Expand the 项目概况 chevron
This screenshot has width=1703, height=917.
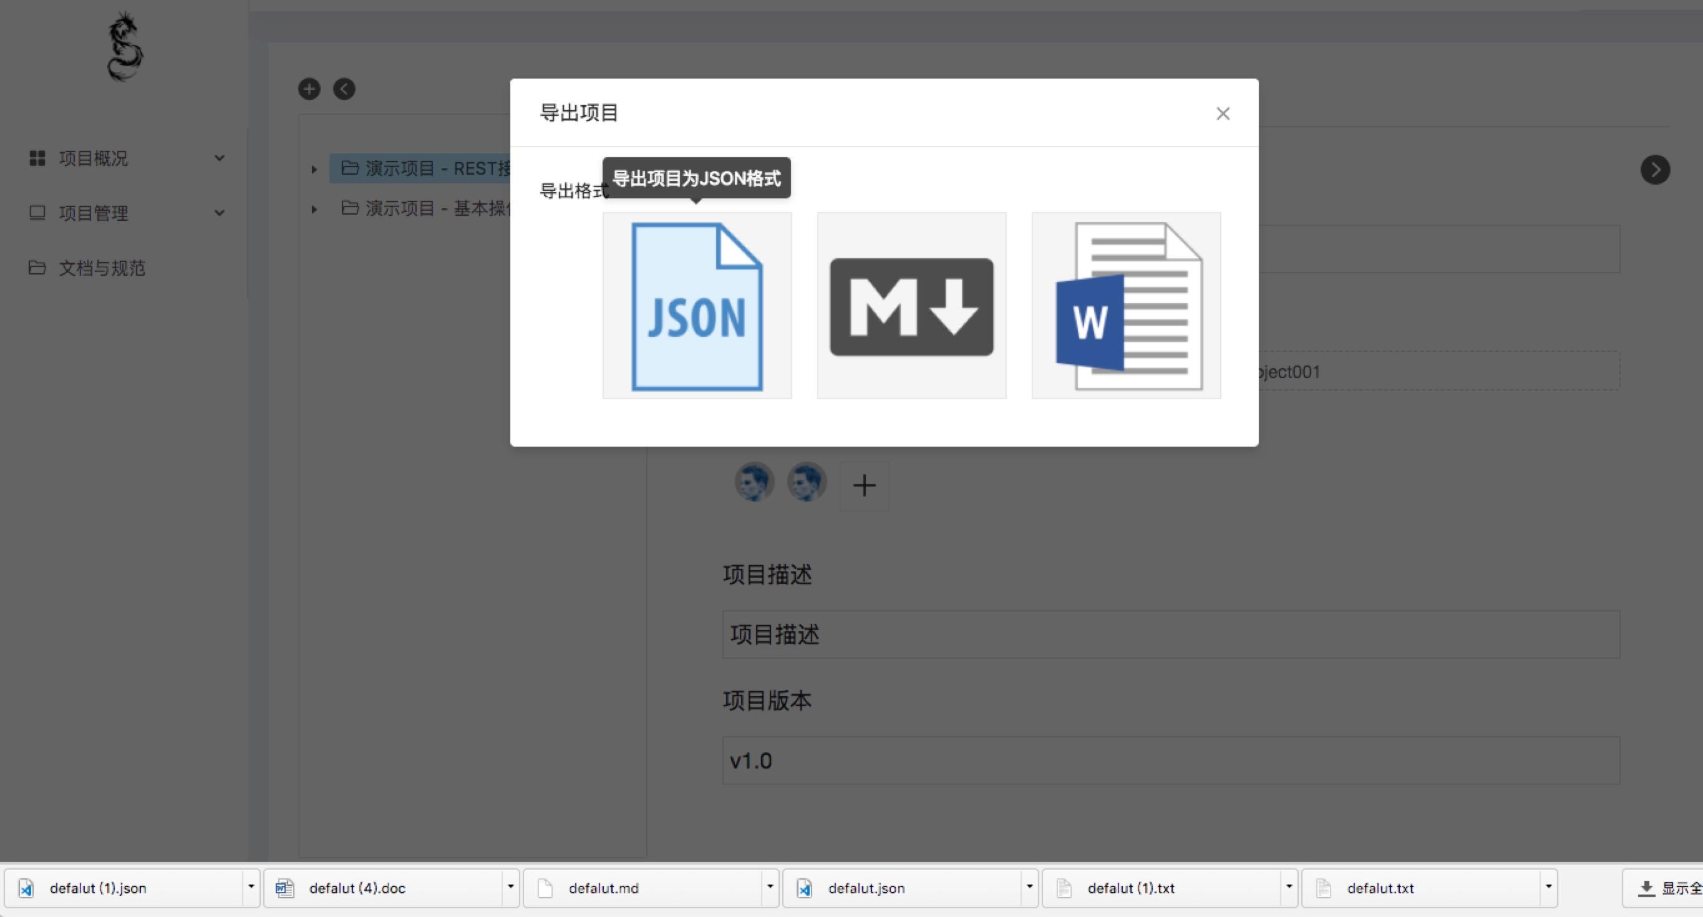220,158
